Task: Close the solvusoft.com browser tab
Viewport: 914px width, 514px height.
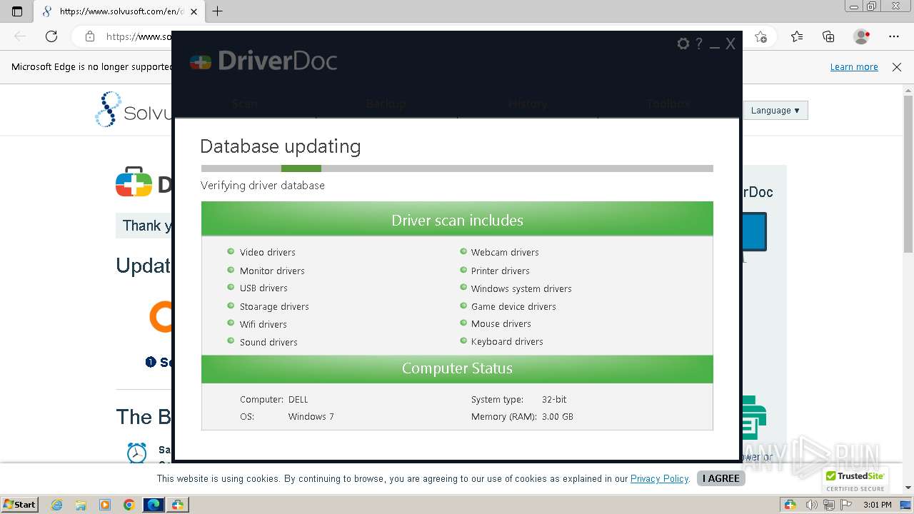Action: 194,11
